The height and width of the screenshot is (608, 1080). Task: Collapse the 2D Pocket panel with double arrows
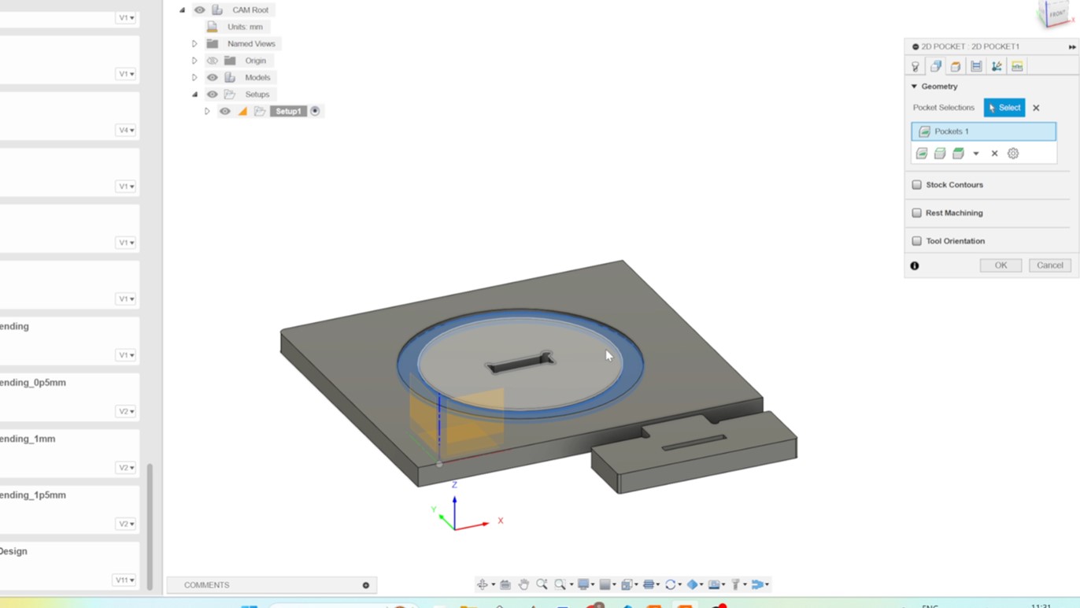pos(1072,47)
